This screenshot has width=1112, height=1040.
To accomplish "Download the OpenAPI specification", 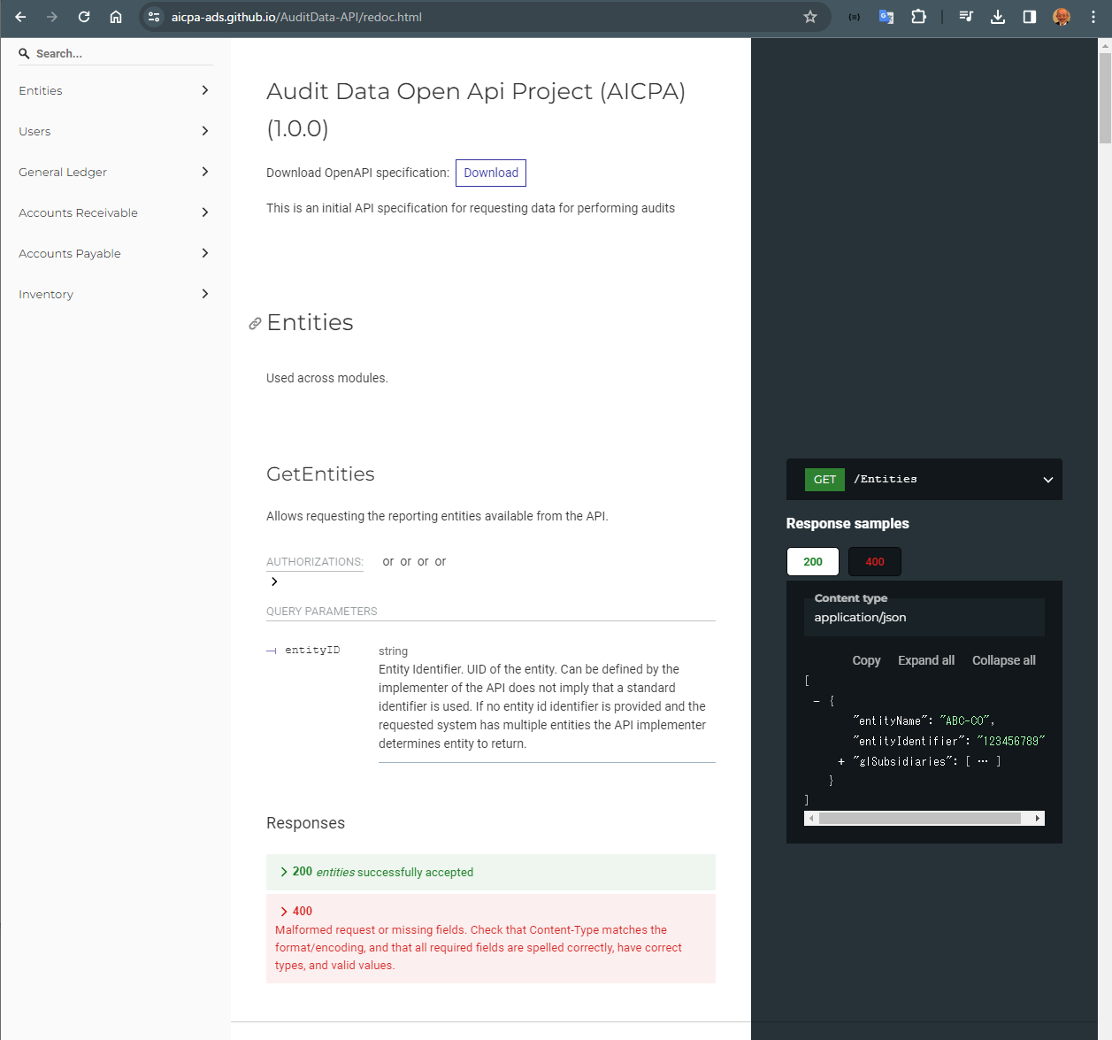I will pyautogui.click(x=491, y=173).
